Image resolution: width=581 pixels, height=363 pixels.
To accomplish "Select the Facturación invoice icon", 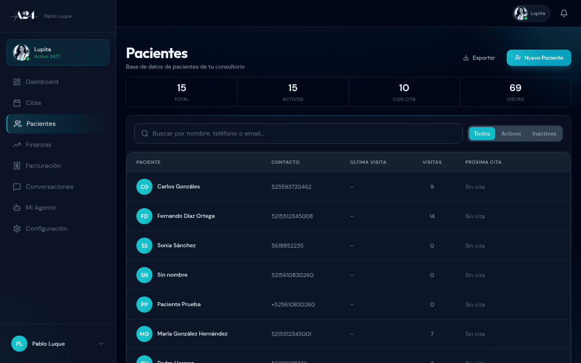I will (17, 165).
